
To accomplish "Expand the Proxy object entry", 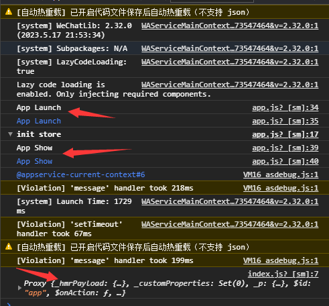I will point(19,288).
